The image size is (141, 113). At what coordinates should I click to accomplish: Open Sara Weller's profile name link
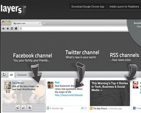18,83
